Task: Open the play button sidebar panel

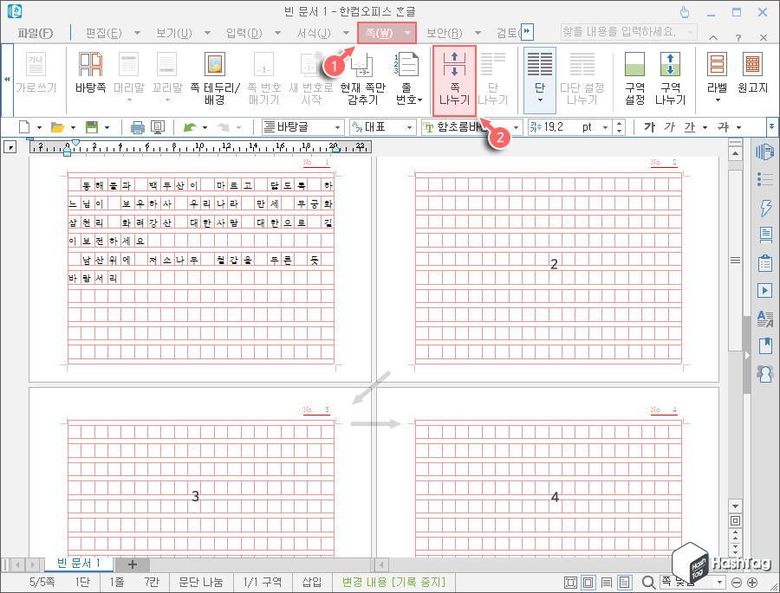Action: tap(765, 290)
